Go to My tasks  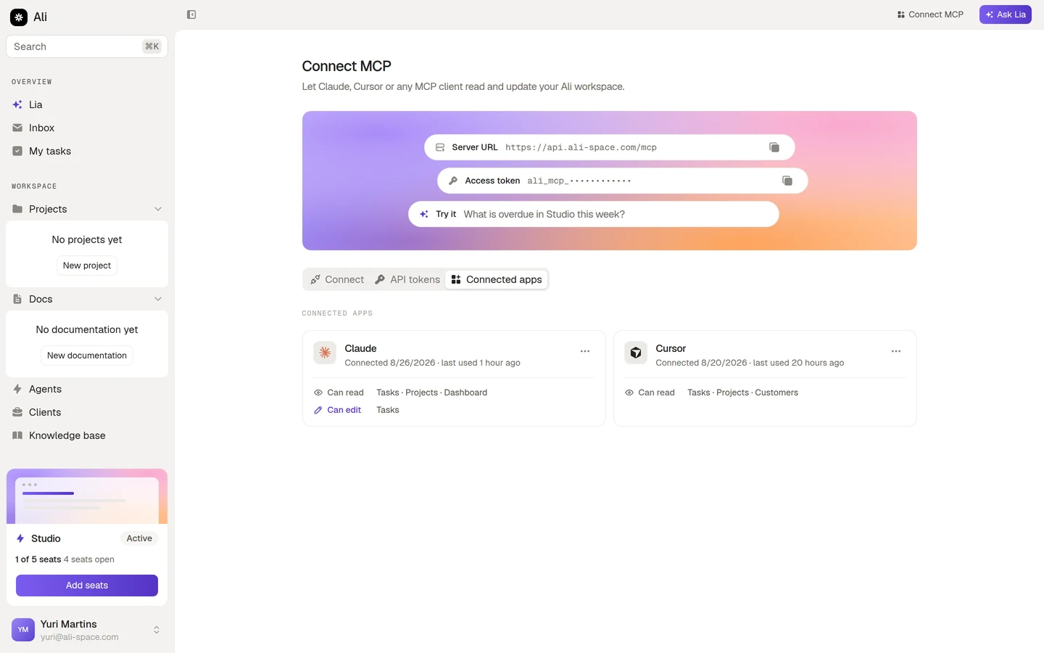click(x=87, y=151)
